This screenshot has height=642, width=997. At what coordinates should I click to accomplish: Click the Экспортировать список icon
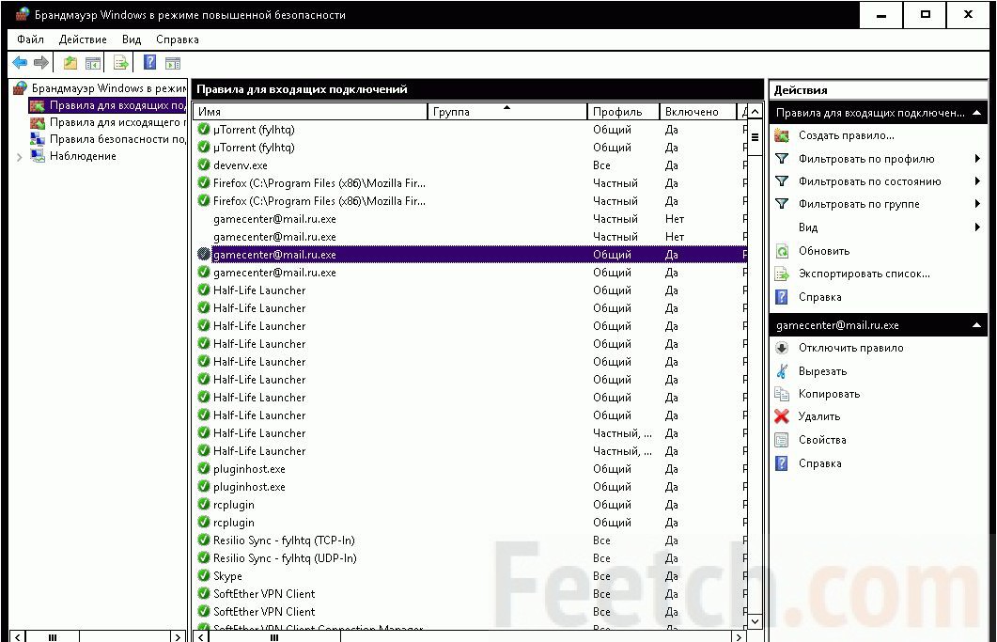coord(782,274)
